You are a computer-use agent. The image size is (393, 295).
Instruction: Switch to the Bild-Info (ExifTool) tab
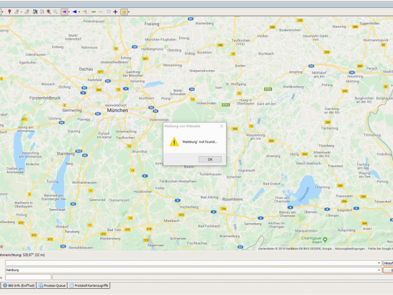coord(19,285)
